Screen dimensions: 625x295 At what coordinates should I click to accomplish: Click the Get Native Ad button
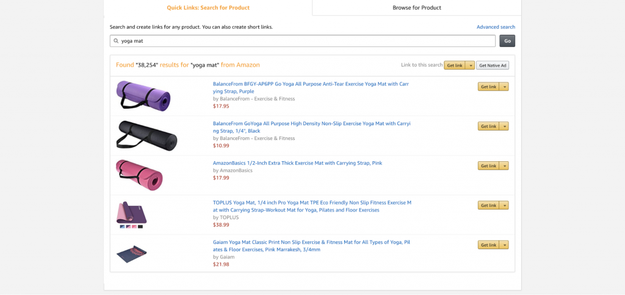493,65
